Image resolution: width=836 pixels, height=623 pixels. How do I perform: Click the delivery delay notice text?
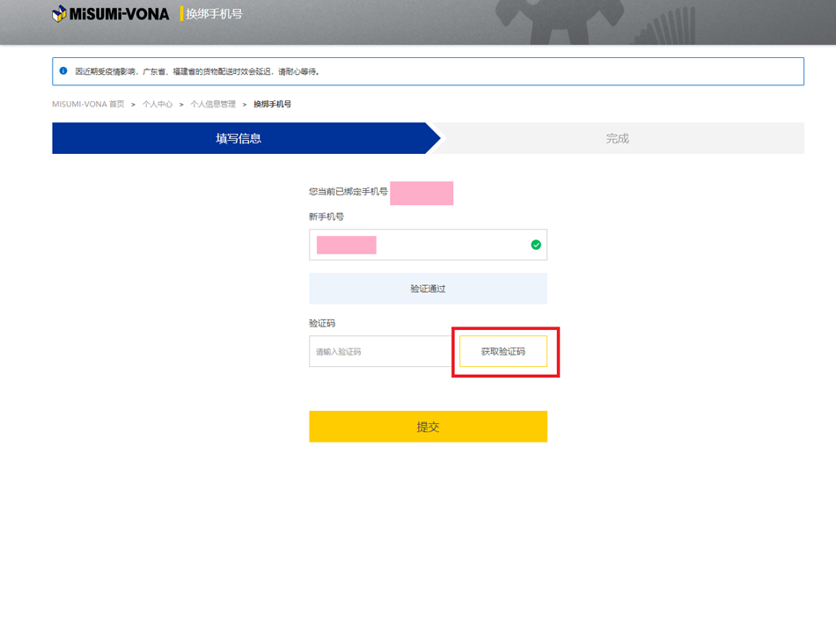click(x=198, y=71)
